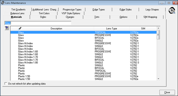This screenshot has width=178, height=96.
Task: Select the Glass Hi Index BIFOCAL row
Action: (83, 49)
